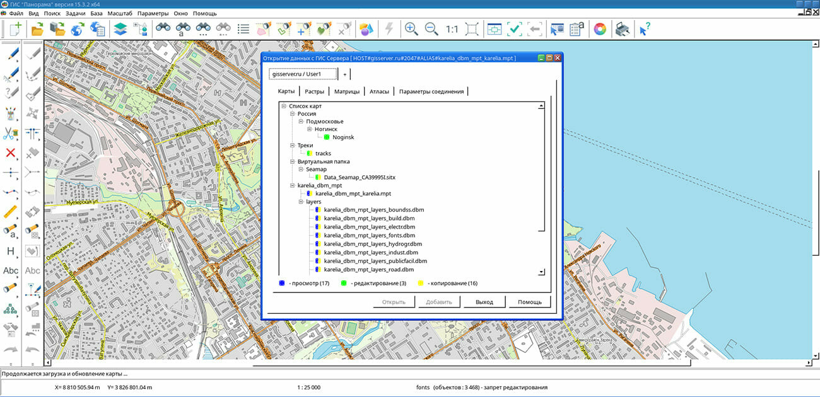Click the object list icon

click(243, 29)
